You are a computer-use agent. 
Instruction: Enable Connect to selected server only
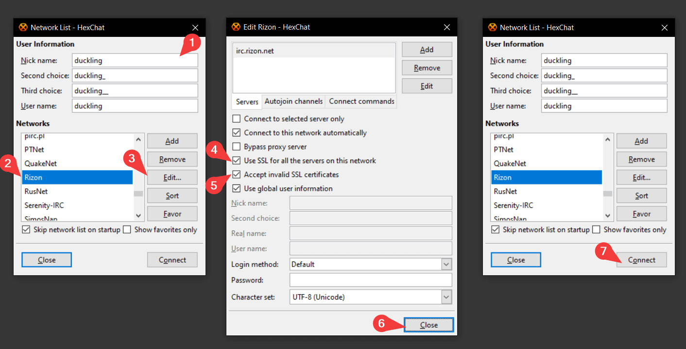pyautogui.click(x=237, y=119)
